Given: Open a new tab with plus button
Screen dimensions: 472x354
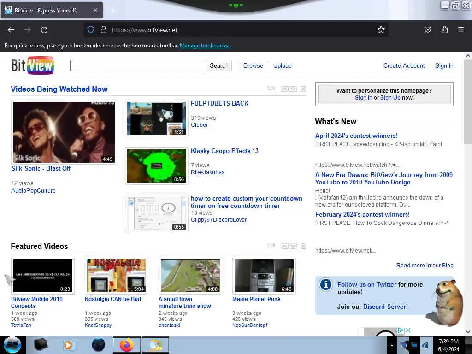Looking at the screenshot, I should (x=112, y=10).
